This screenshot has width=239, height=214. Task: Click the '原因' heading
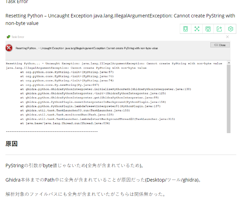pos(12,144)
